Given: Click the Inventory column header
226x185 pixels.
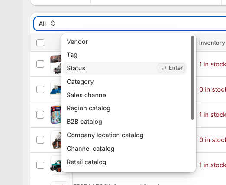Looking at the screenshot, I should [x=212, y=43].
